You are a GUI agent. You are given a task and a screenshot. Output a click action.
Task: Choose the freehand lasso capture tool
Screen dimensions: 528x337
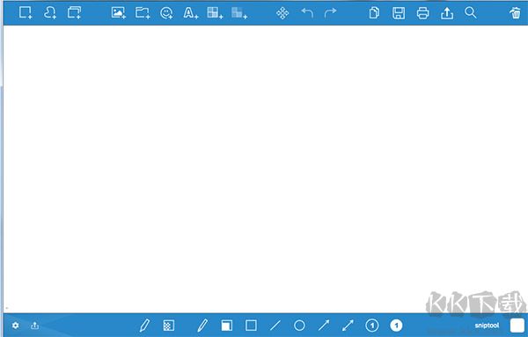point(50,13)
